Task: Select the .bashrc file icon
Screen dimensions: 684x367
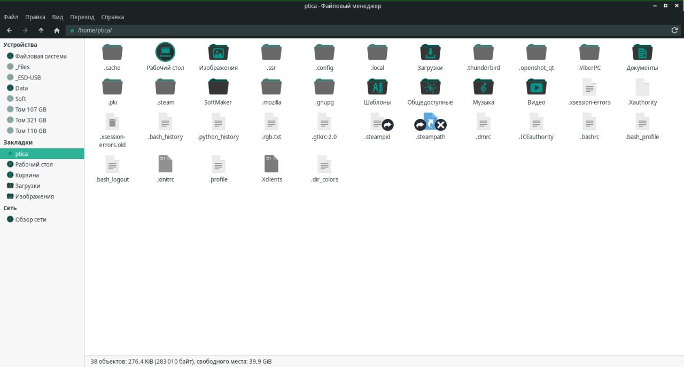Action: tap(589, 121)
